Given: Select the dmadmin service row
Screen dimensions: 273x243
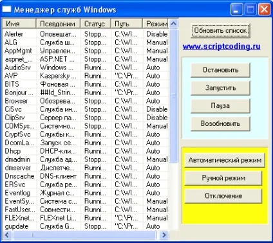Looking at the screenshot, I should [86, 159].
